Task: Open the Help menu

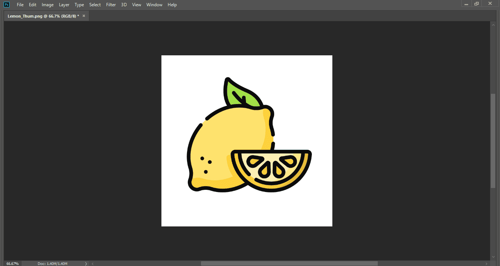Action: click(x=172, y=4)
